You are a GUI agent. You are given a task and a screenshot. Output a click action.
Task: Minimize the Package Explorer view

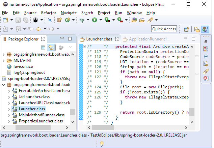tap(62, 38)
